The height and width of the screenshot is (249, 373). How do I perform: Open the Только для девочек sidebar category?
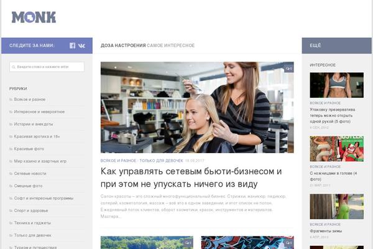pos(32,235)
